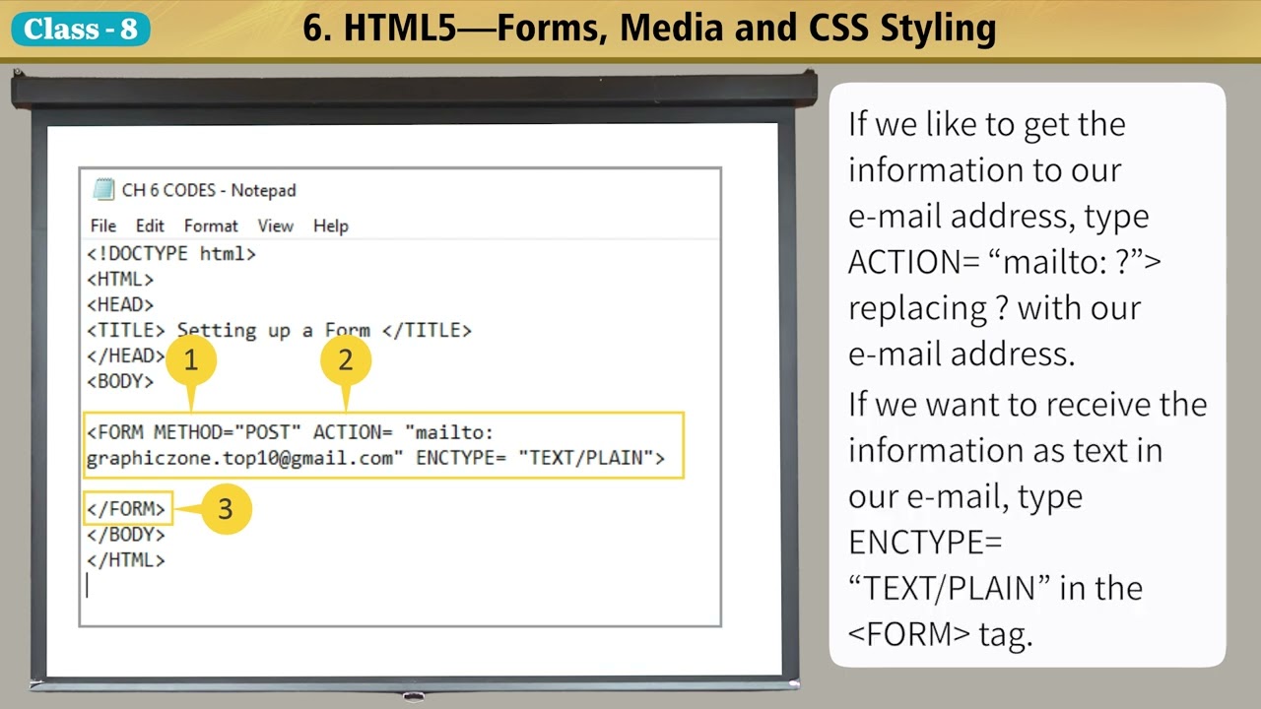Open the View menu in Notepad
The width and height of the screenshot is (1261, 709).
point(276,226)
